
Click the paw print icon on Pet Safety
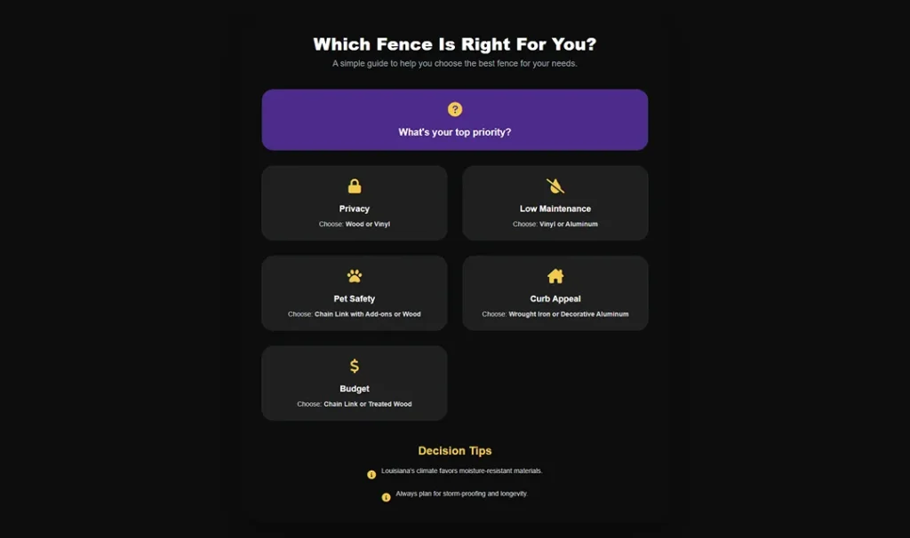coord(354,275)
